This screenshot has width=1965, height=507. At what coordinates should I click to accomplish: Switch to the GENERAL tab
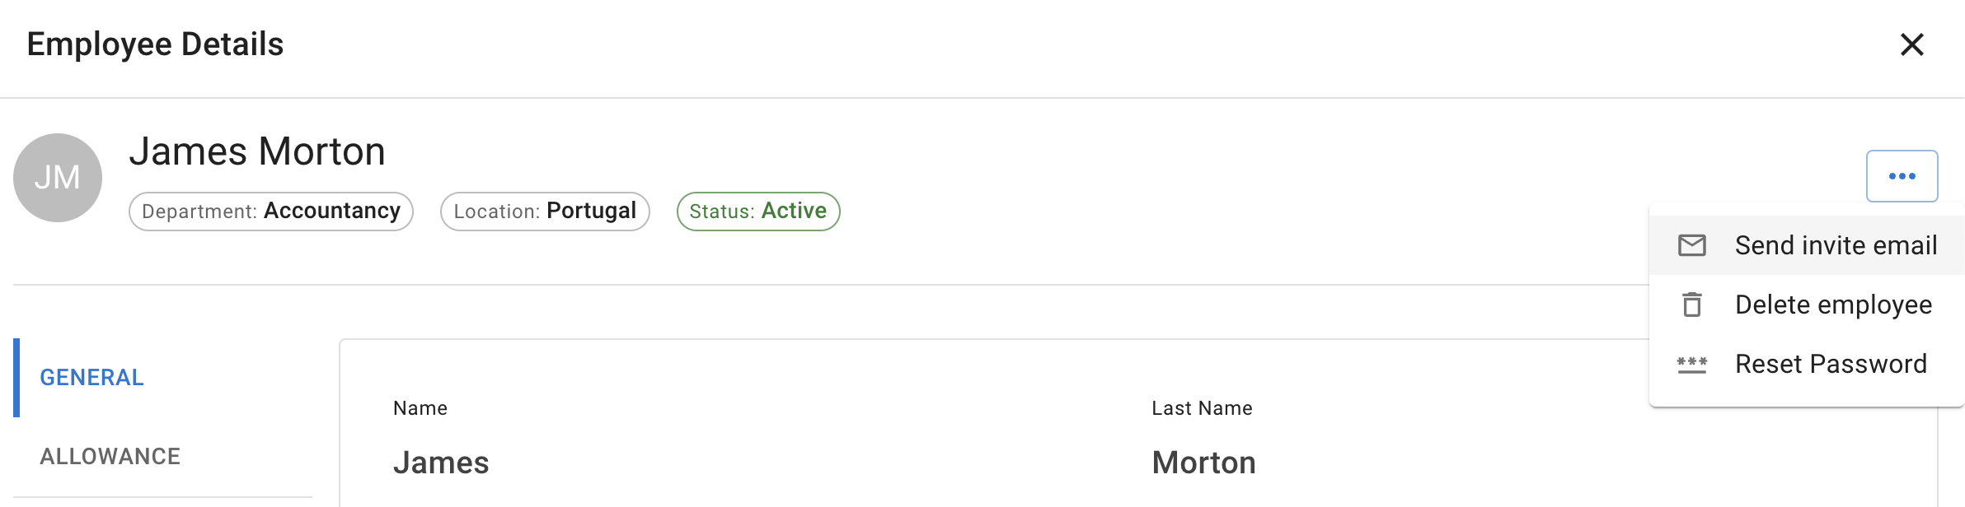coord(92,378)
